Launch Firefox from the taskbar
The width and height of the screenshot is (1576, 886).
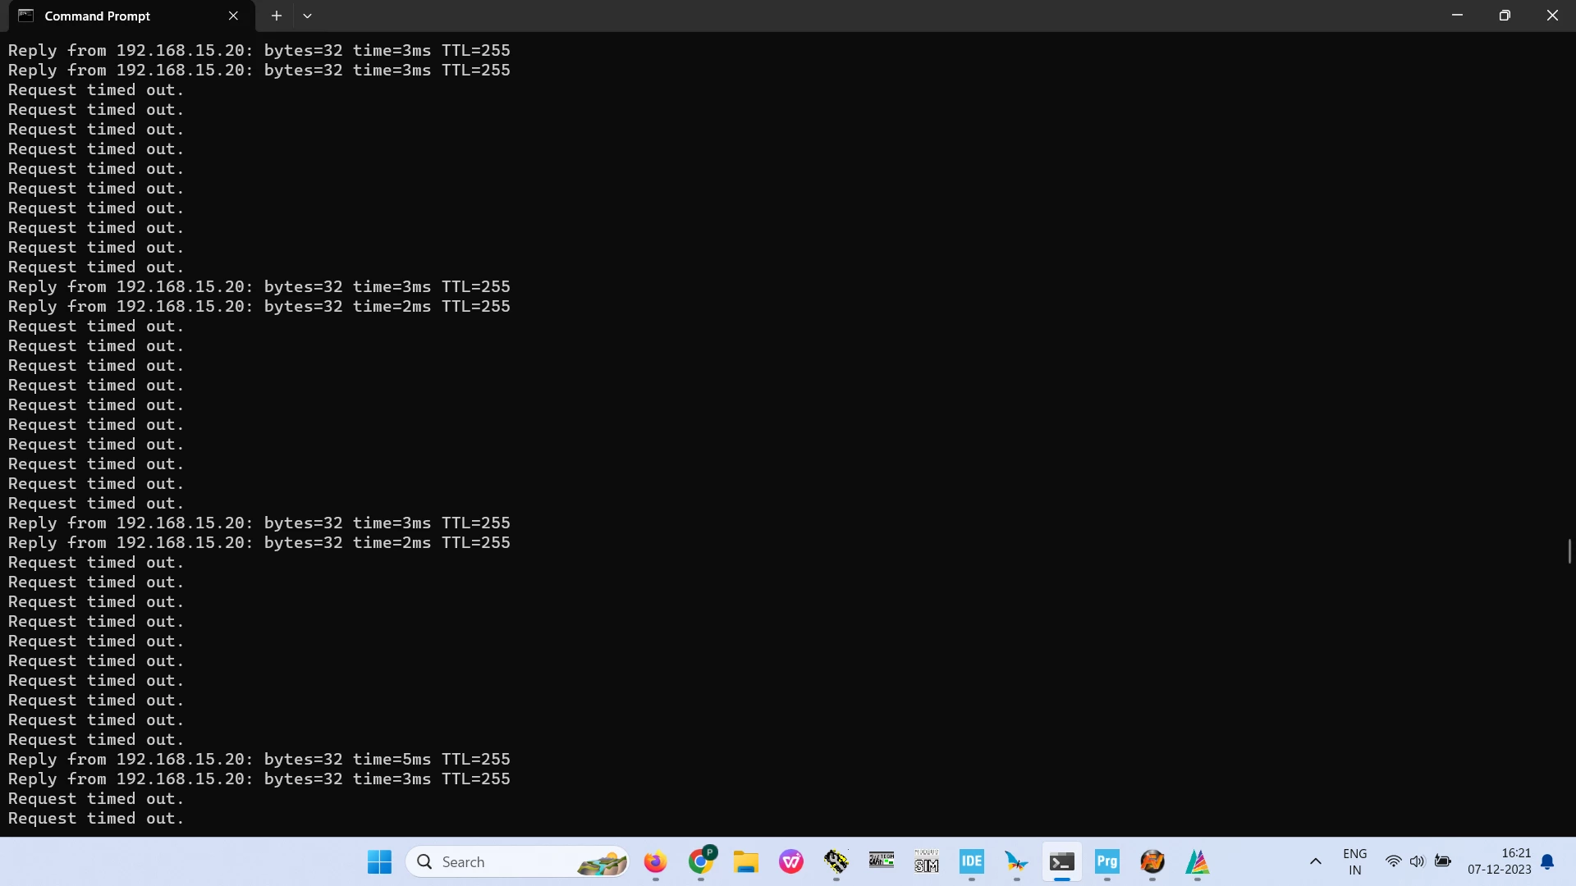point(655,861)
